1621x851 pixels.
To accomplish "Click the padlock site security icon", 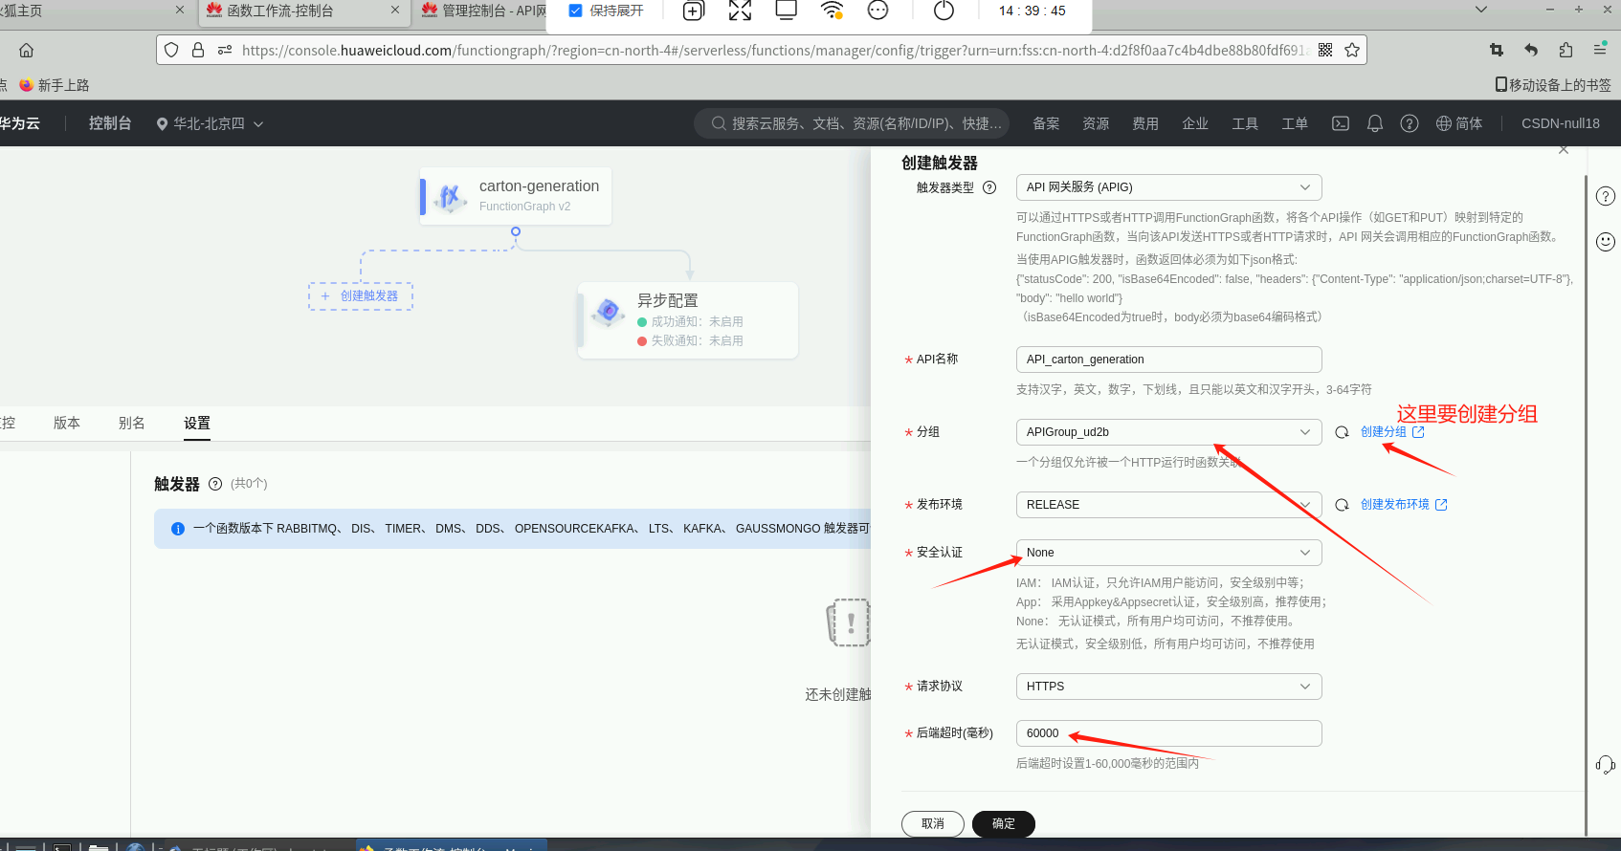I will (x=198, y=50).
